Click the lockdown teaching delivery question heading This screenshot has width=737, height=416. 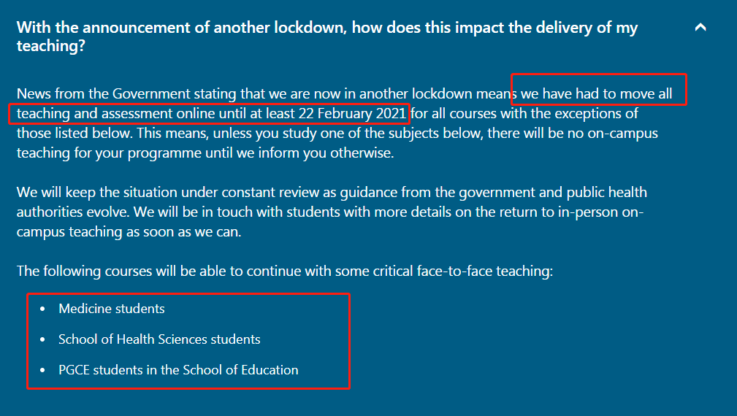click(327, 36)
